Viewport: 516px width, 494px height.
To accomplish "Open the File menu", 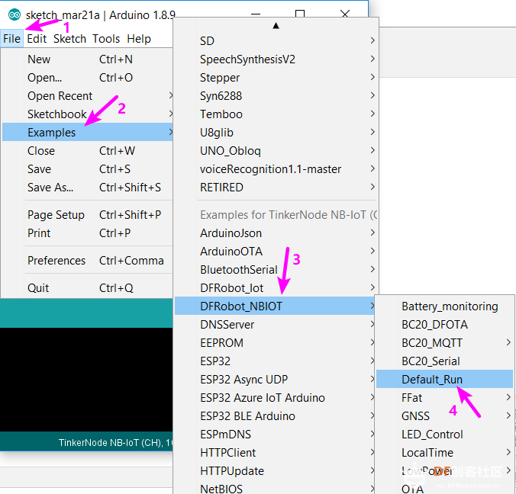I will (12, 39).
